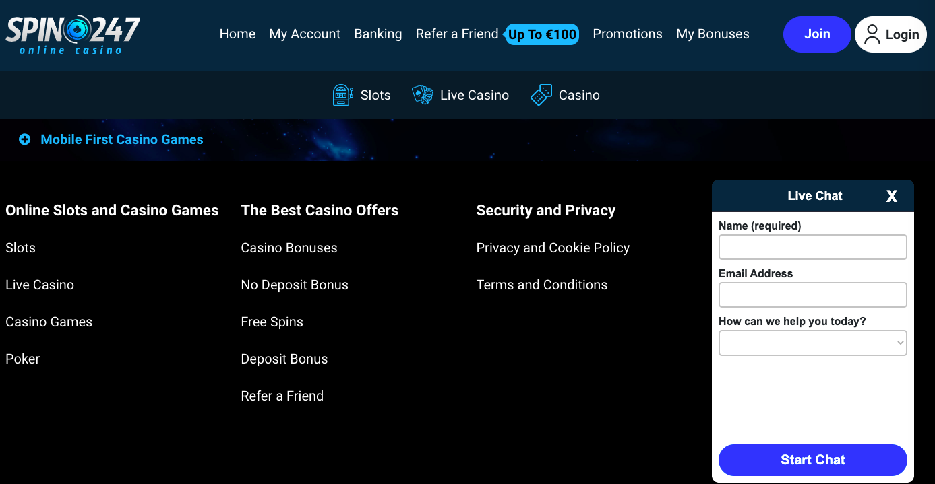The width and height of the screenshot is (935, 484).
Task: Open the Banking menu item
Action: (378, 34)
